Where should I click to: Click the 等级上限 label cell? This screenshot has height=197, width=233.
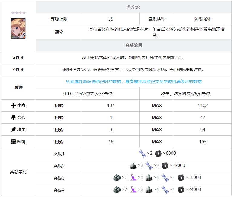point(59,19)
